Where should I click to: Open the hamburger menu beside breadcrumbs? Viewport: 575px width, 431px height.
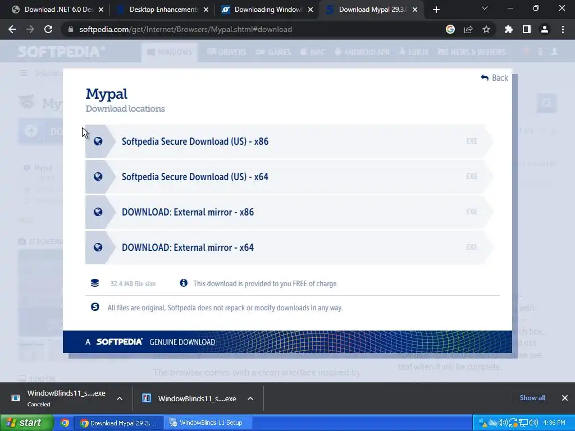pyautogui.click(x=24, y=74)
